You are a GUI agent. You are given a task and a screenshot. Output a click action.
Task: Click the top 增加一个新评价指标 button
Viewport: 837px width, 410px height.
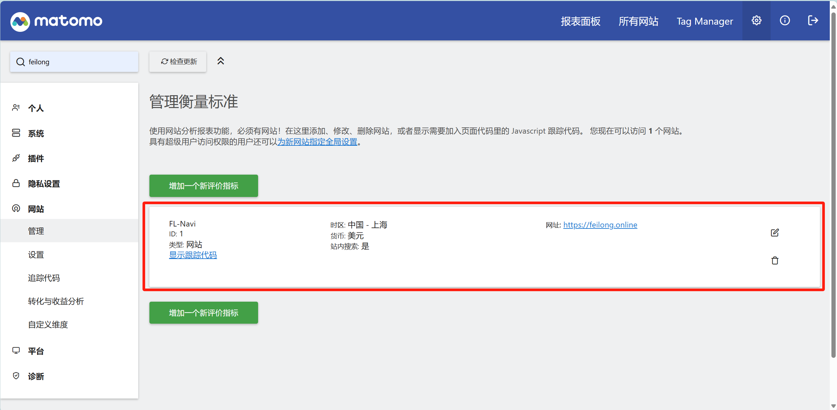204,186
